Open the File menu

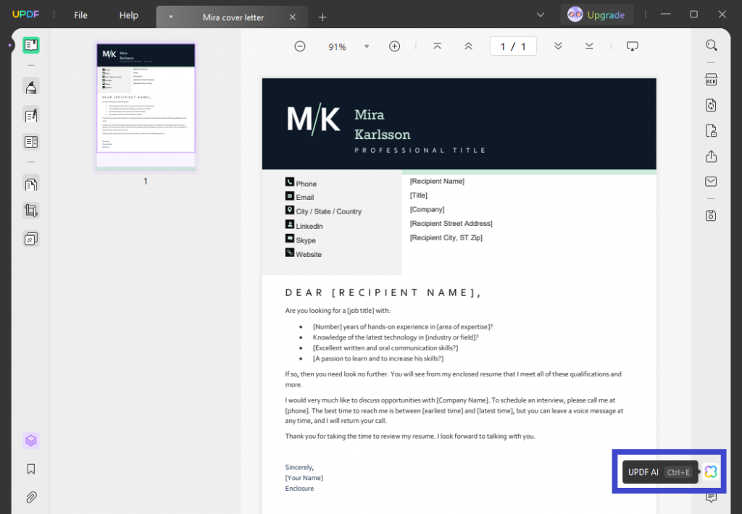click(80, 14)
